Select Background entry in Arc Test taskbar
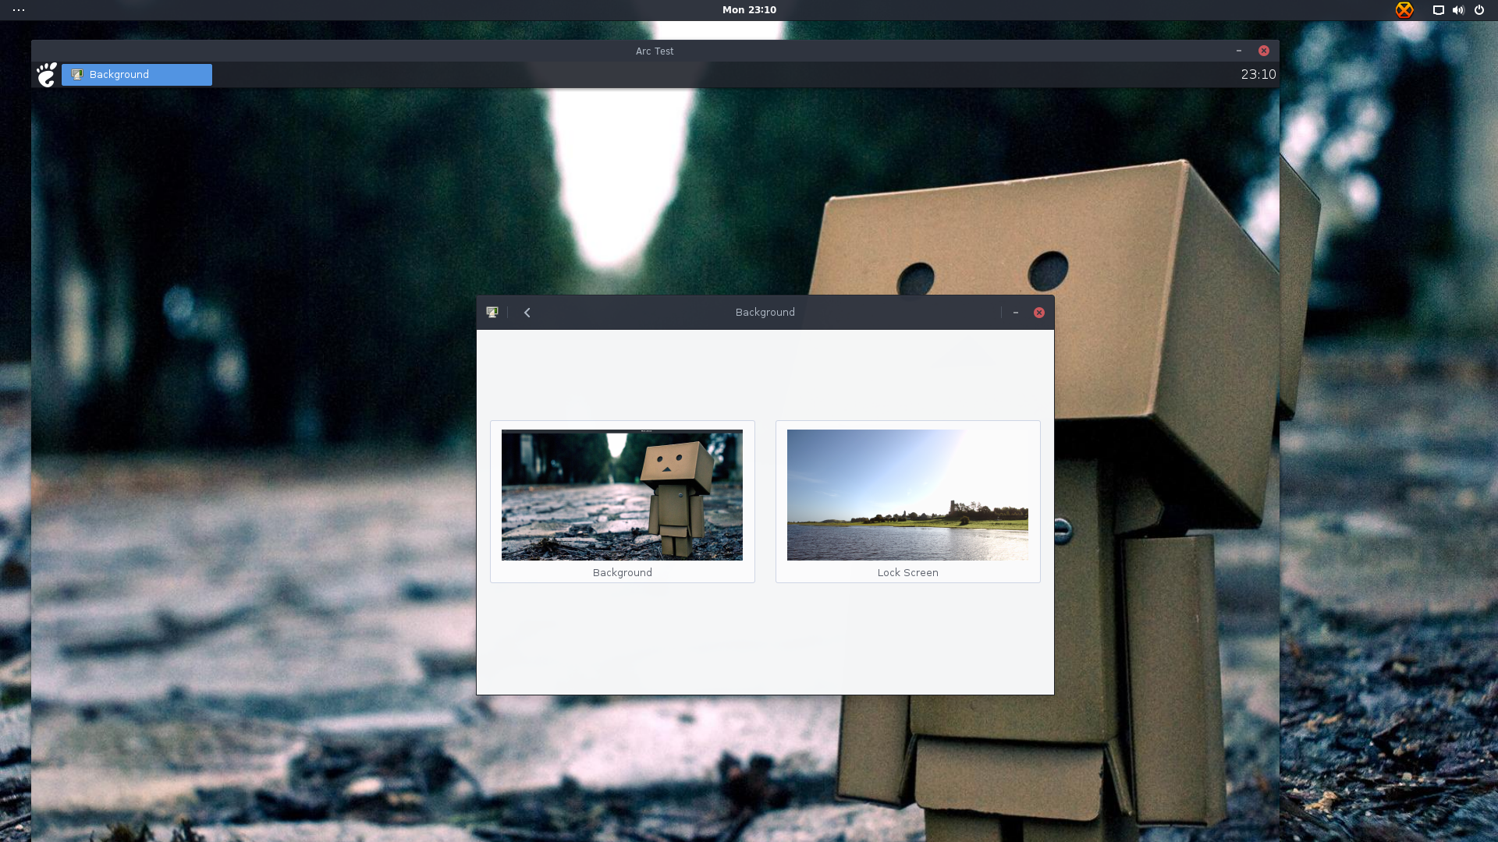1498x842 pixels. point(137,75)
